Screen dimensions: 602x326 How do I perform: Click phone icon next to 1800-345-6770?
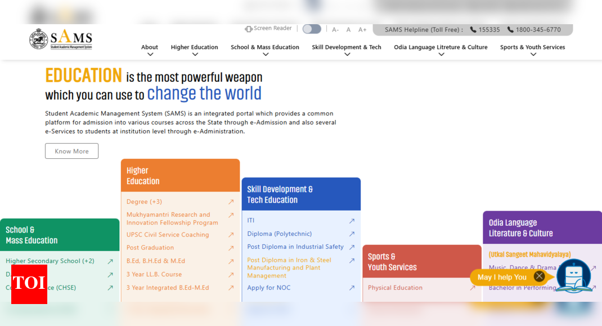coord(510,30)
